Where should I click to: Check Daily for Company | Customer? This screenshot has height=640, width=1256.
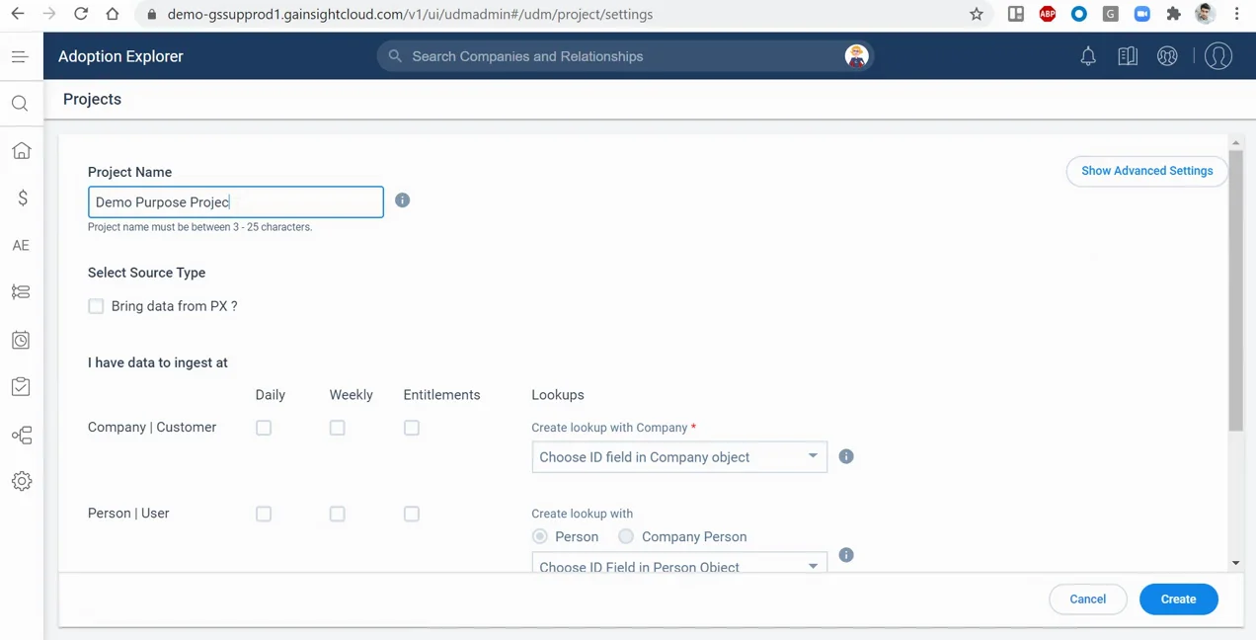point(264,428)
